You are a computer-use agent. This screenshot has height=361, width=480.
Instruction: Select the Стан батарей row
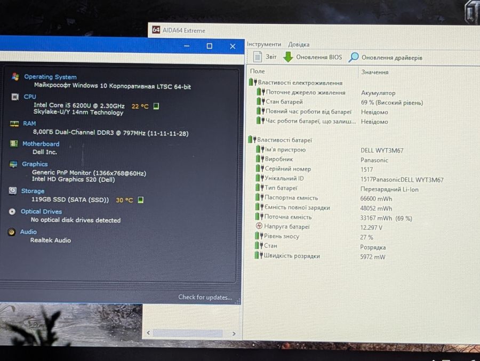point(340,102)
